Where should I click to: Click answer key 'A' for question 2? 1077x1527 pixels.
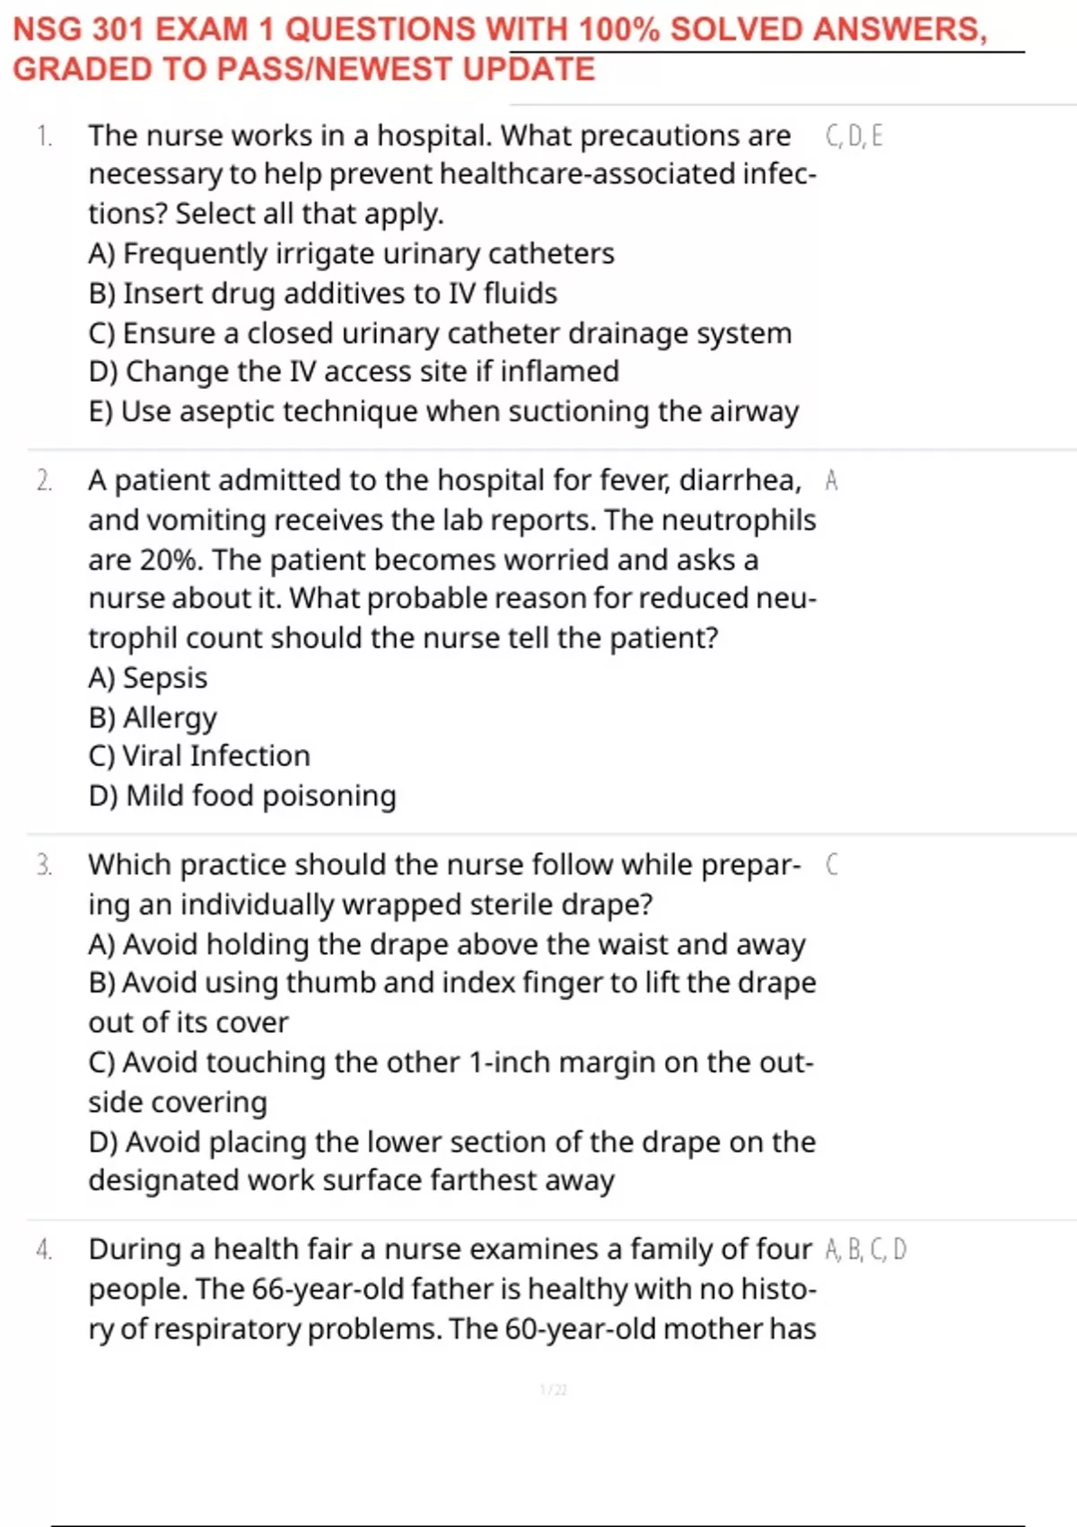(832, 481)
